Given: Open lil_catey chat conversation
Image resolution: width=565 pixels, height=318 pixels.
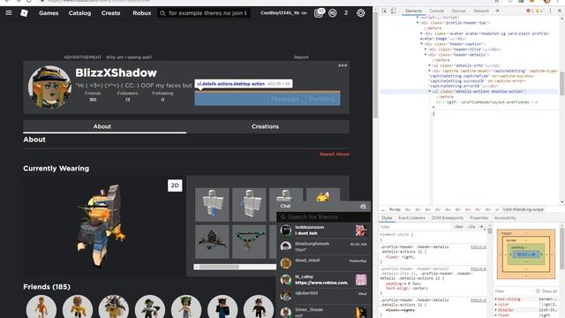Looking at the screenshot, I should click(x=324, y=279).
